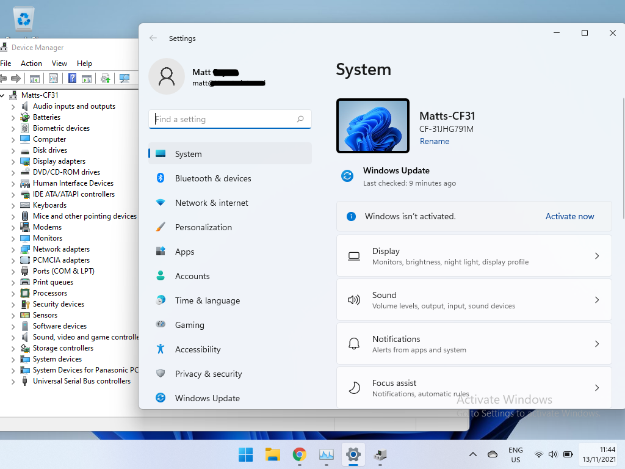Open Google Chrome from the taskbar
The width and height of the screenshot is (625, 469).
[x=299, y=454]
